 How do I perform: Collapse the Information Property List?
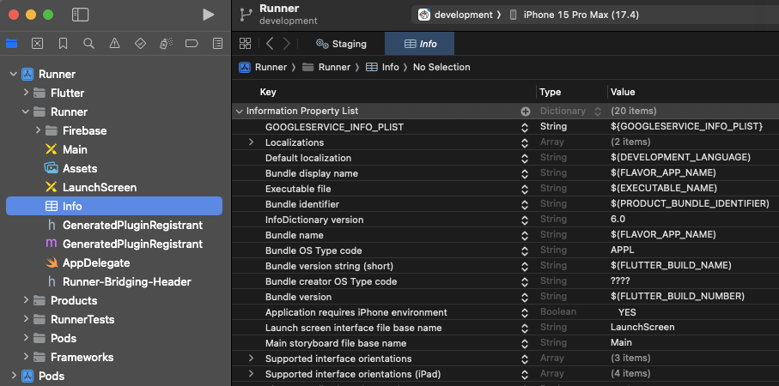[x=239, y=112]
